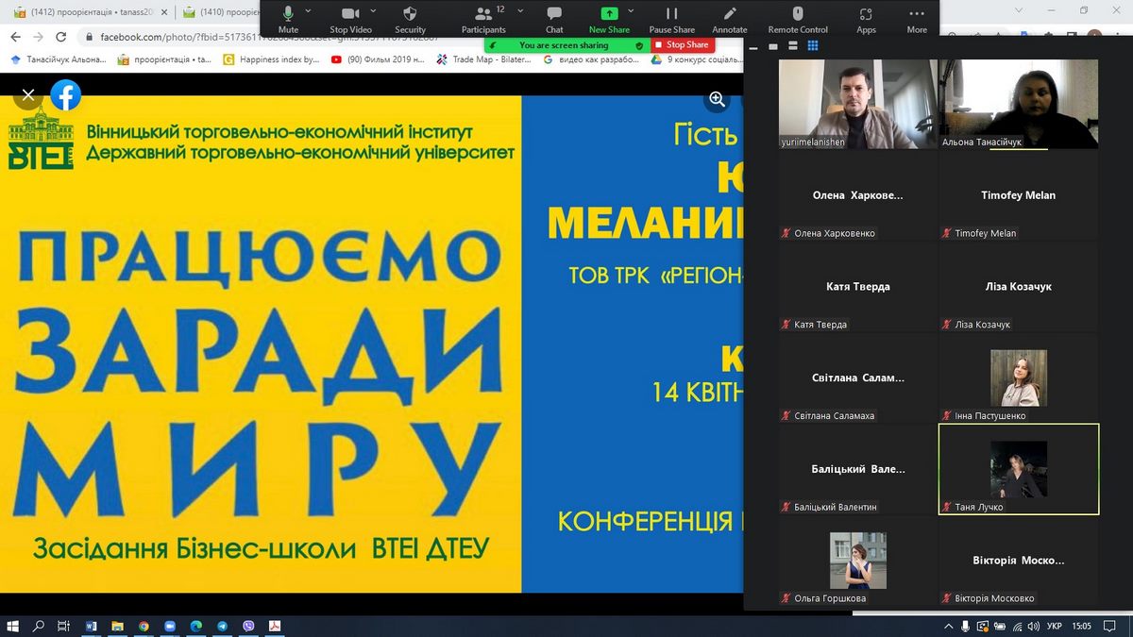Select the Annotate pencil tool

[x=729, y=15]
